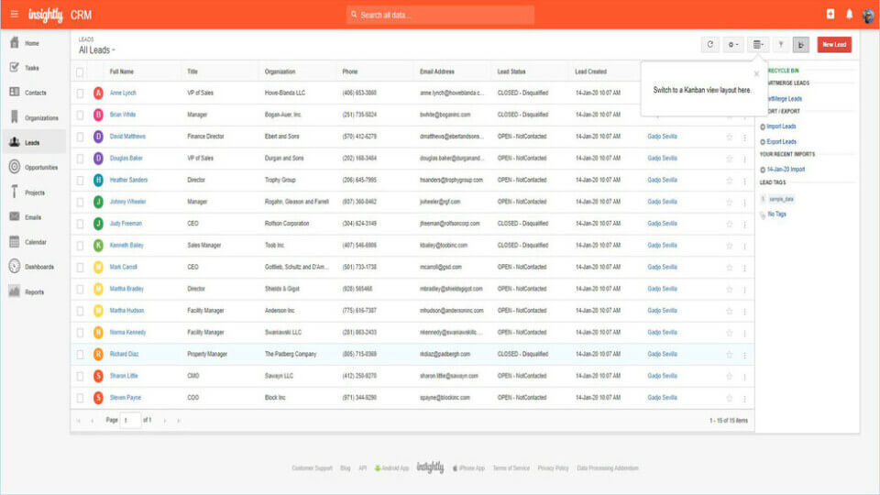
Task: Open row actions for Sharon Little
Action: click(744, 377)
